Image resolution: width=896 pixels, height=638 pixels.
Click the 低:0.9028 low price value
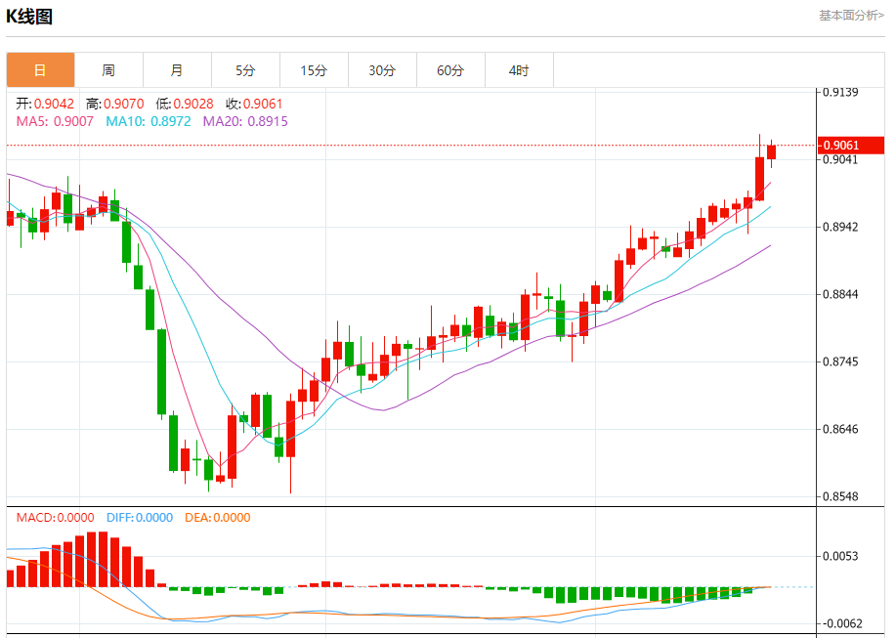pyautogui.click(x=185, y=104)
